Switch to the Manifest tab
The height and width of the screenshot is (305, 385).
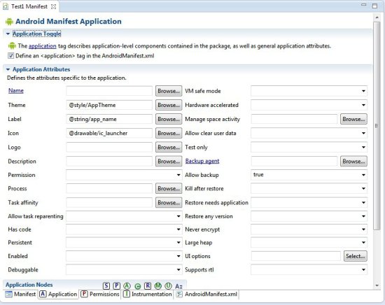[x=20, y=294]
